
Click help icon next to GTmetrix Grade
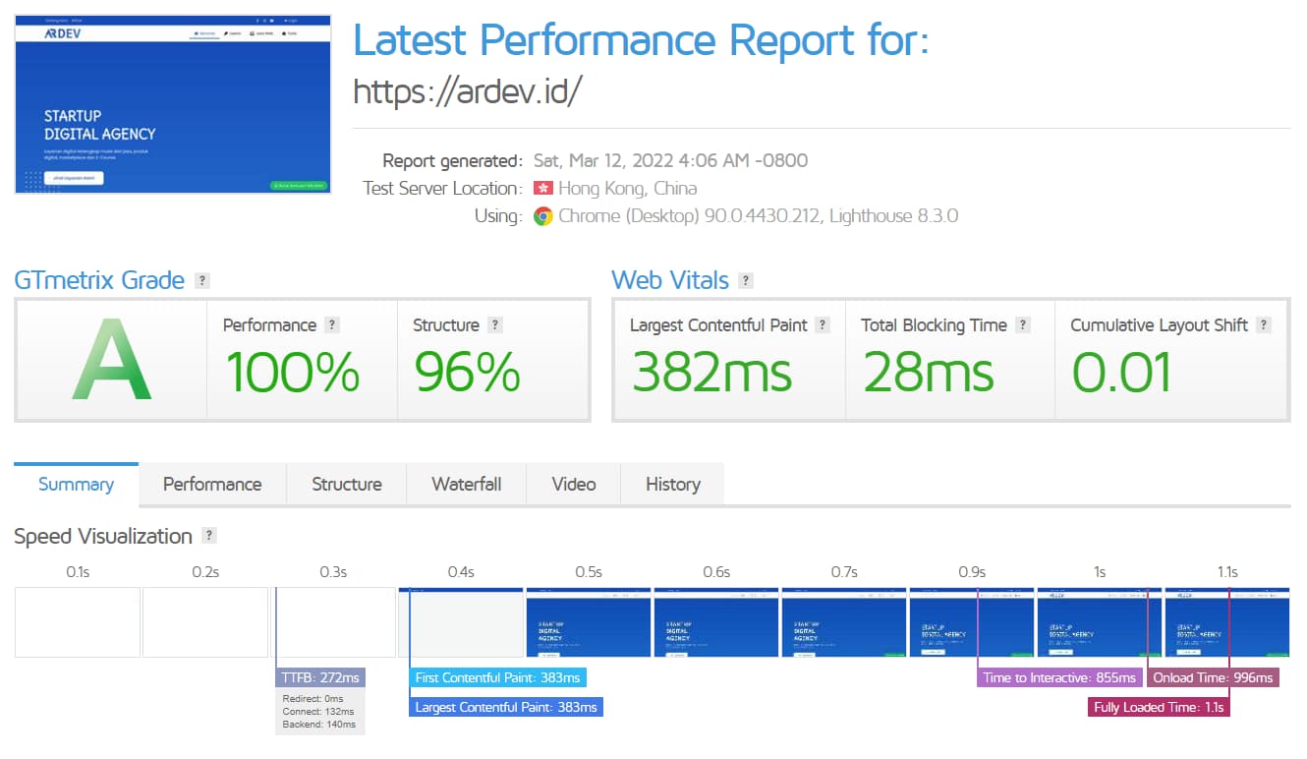click(x=201, y=280)
